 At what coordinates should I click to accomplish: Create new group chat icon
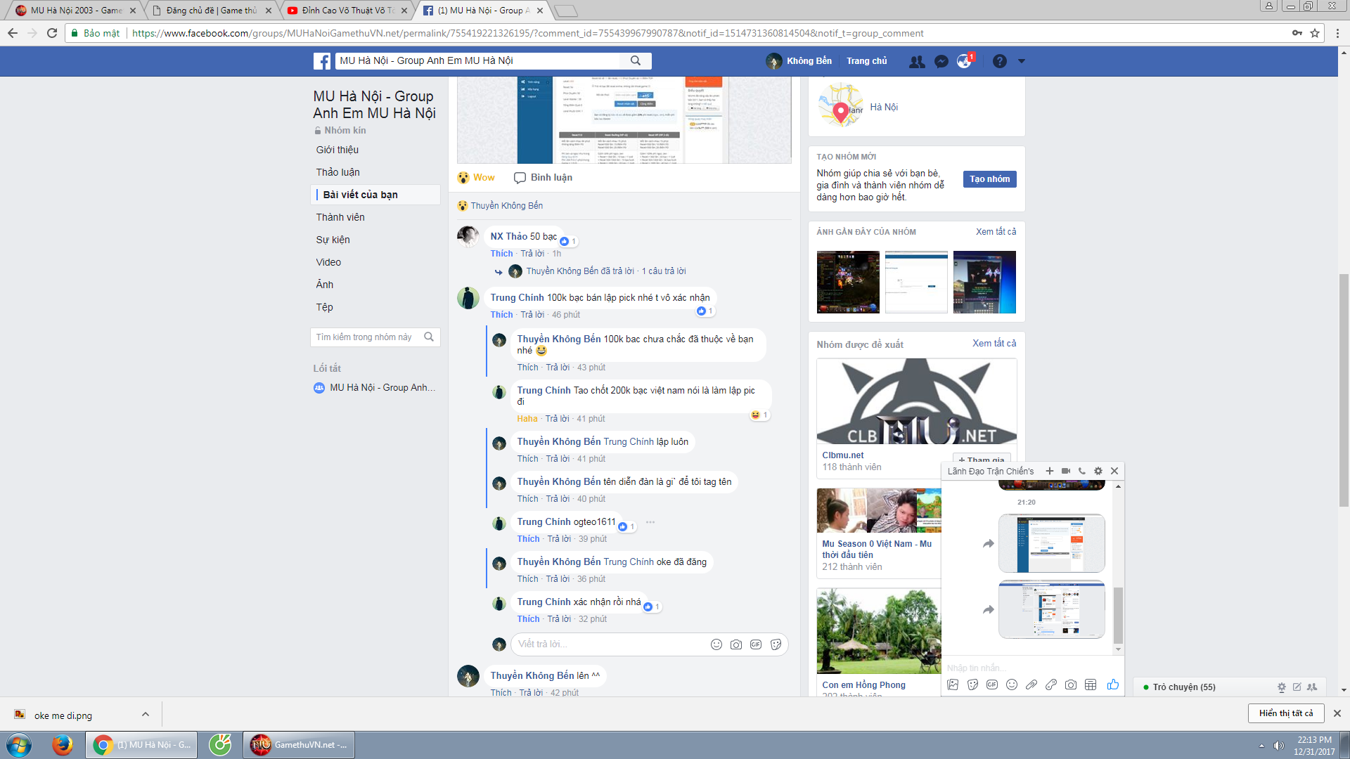click(1312, 687)
